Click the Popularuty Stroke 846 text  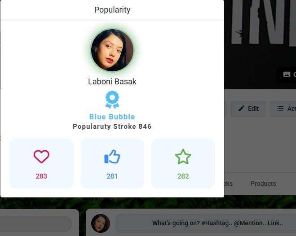coord(112,126)
